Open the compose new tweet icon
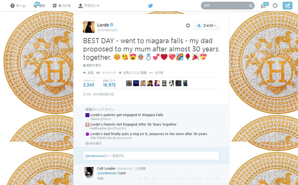Viewport: 298px width, 185px height. pyautogui.click(x=287, y=6)
